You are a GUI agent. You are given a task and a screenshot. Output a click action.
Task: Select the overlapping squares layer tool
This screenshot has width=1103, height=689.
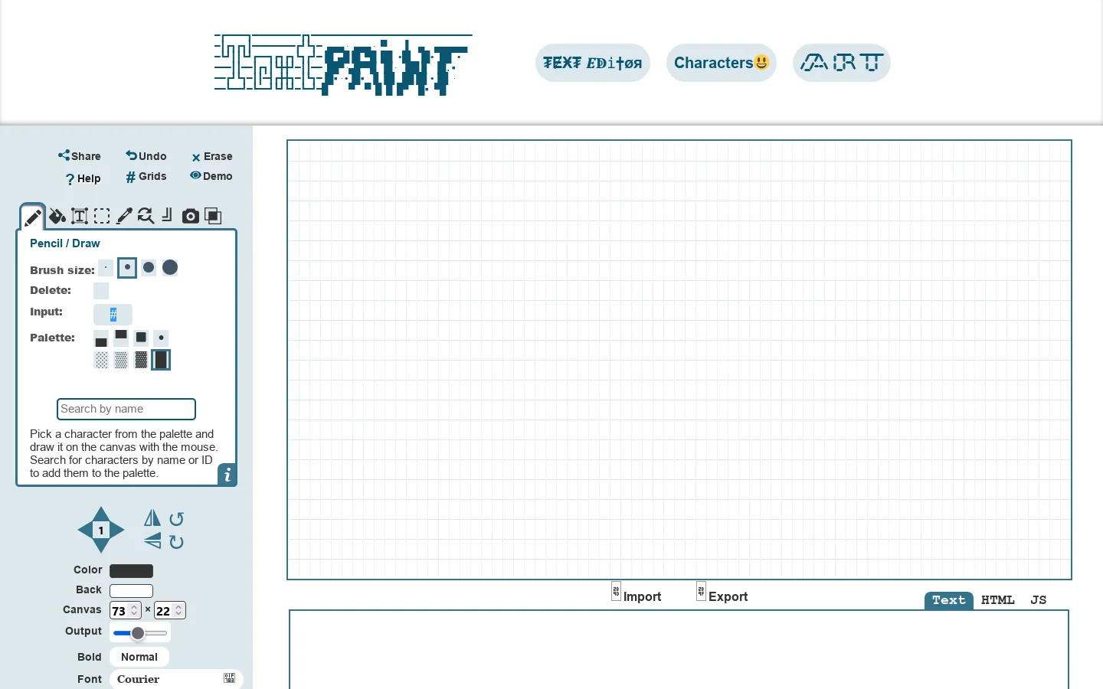click(214, 217)
